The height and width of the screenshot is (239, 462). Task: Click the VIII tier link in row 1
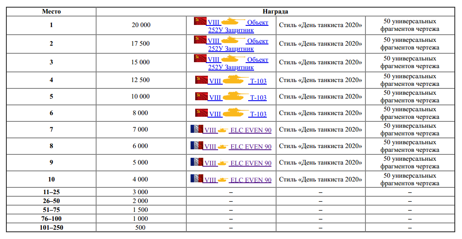pos(213,22)
